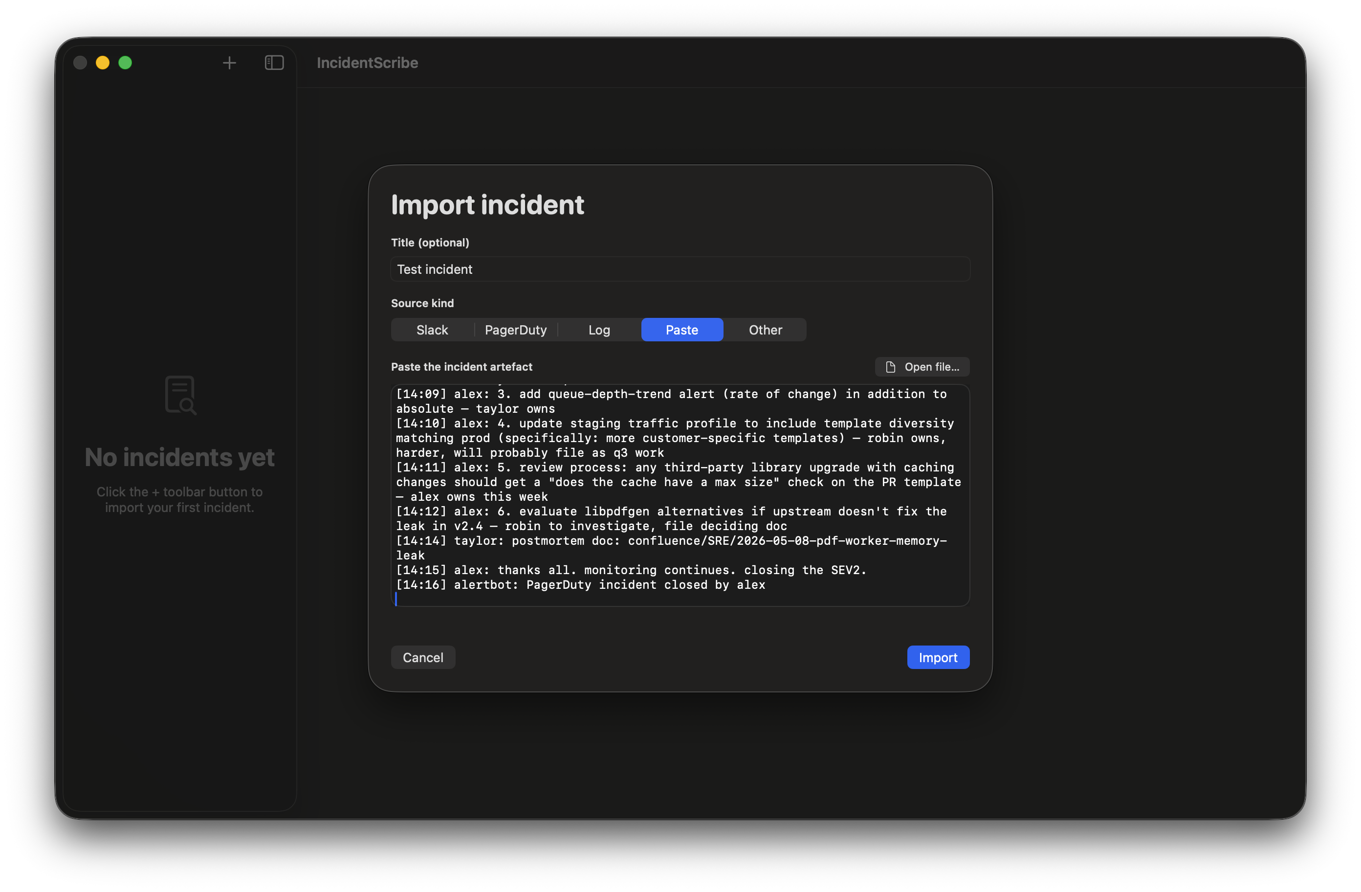This screenshot has width=1361, height=892.
Task: Click the [14:11] review process line
Action: (678, 482)
